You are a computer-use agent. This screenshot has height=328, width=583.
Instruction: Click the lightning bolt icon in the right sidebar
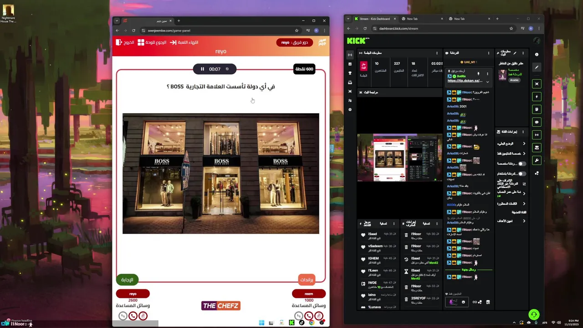pyautogui.click(x=537, y=97)
